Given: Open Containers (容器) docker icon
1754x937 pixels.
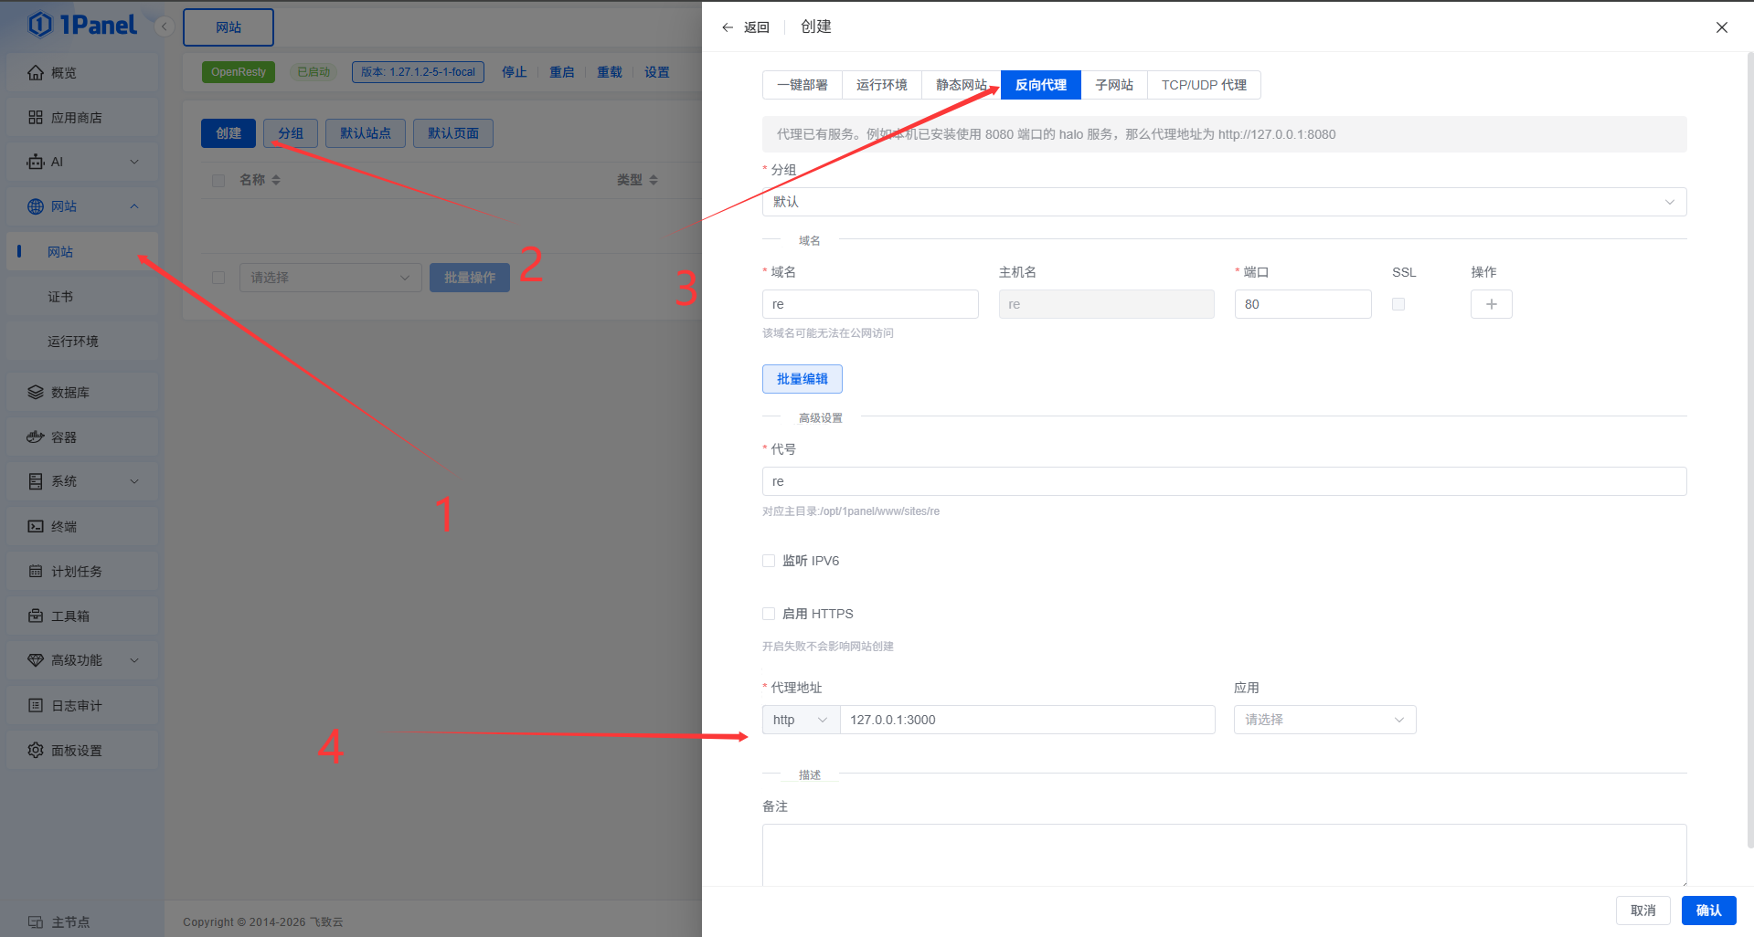Looking at the screenshot, I should [x=36, y=437].
